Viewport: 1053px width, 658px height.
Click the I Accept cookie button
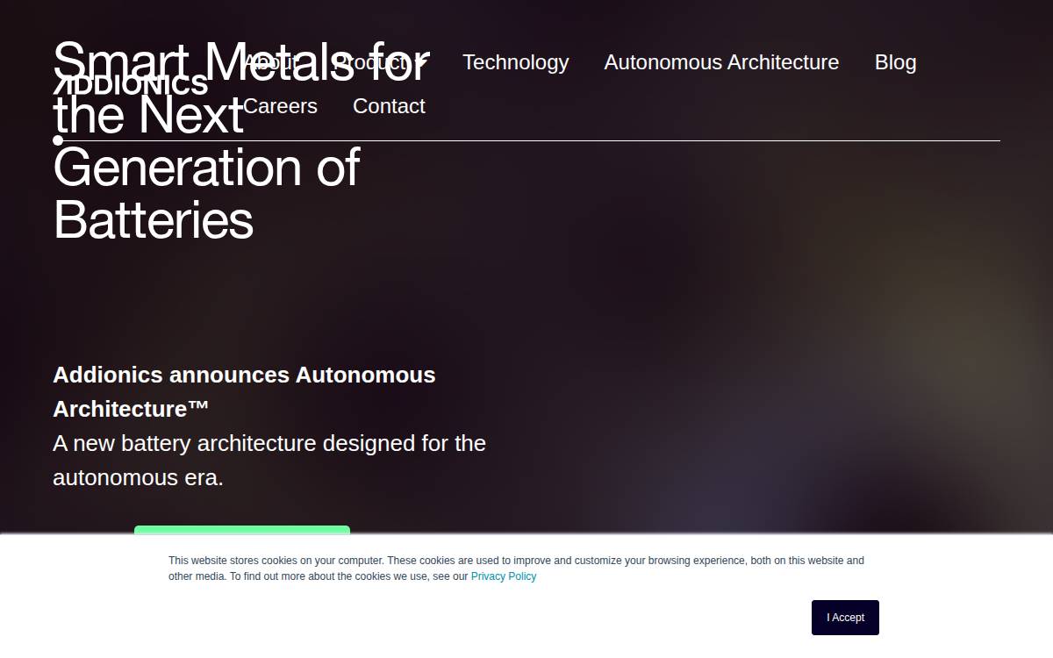coord(845,618)
